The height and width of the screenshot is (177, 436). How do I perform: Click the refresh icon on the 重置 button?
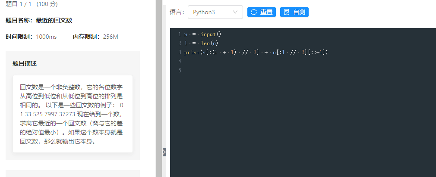tap(254, 12)
